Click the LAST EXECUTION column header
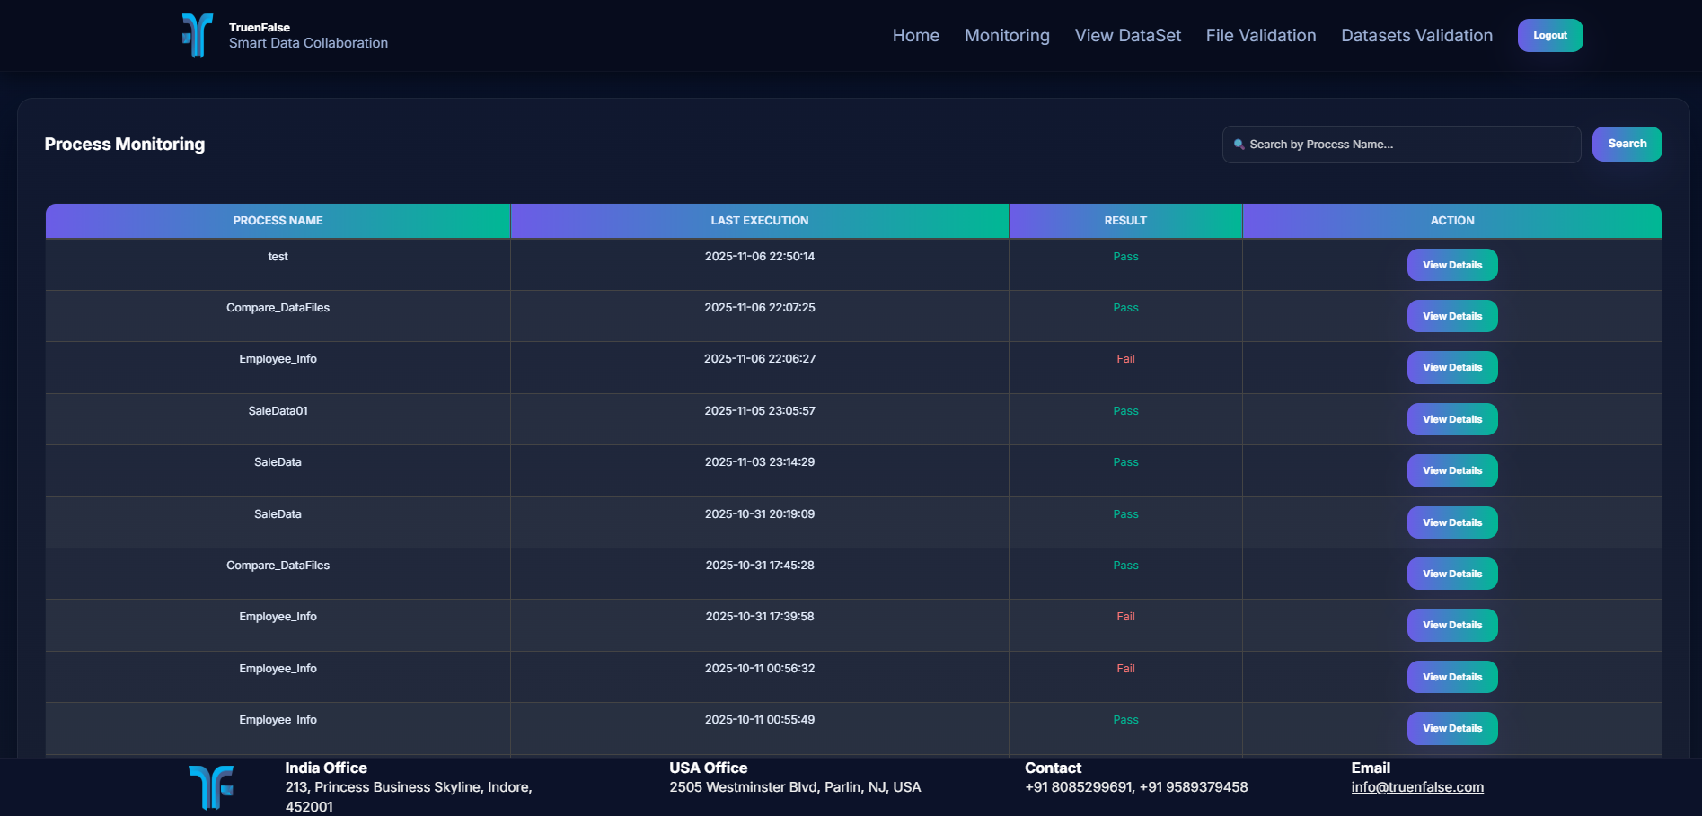 point(760,221)
